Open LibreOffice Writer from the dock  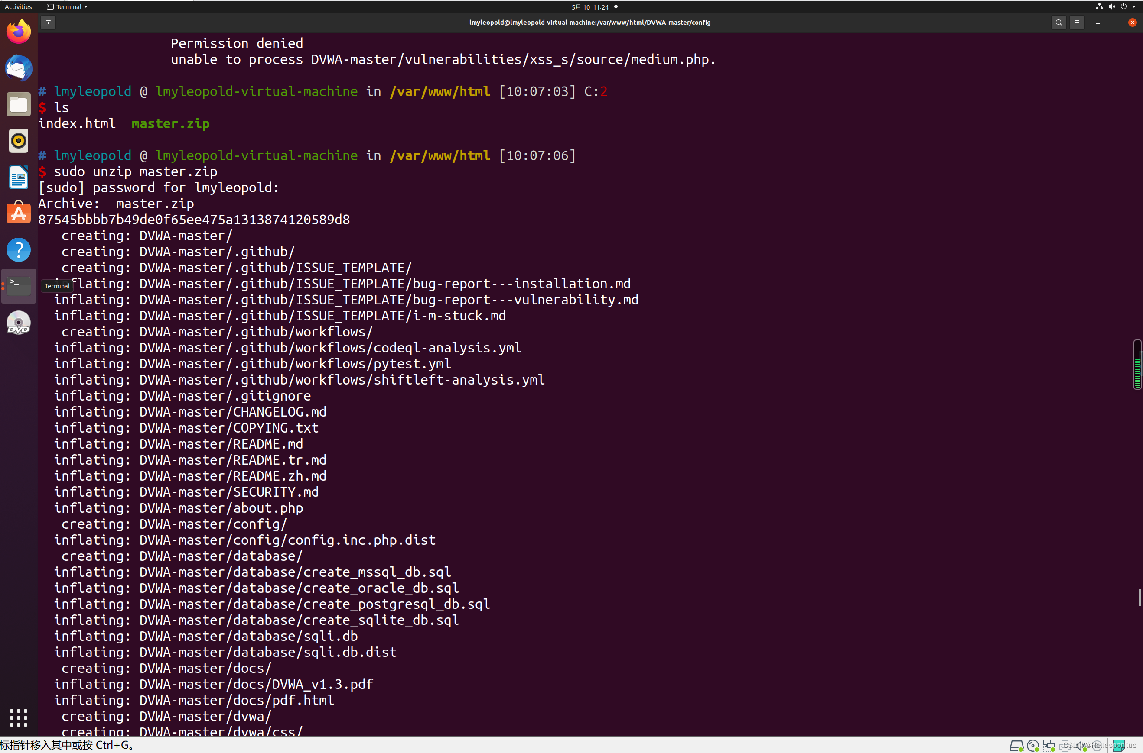click(x=19, y=177)
